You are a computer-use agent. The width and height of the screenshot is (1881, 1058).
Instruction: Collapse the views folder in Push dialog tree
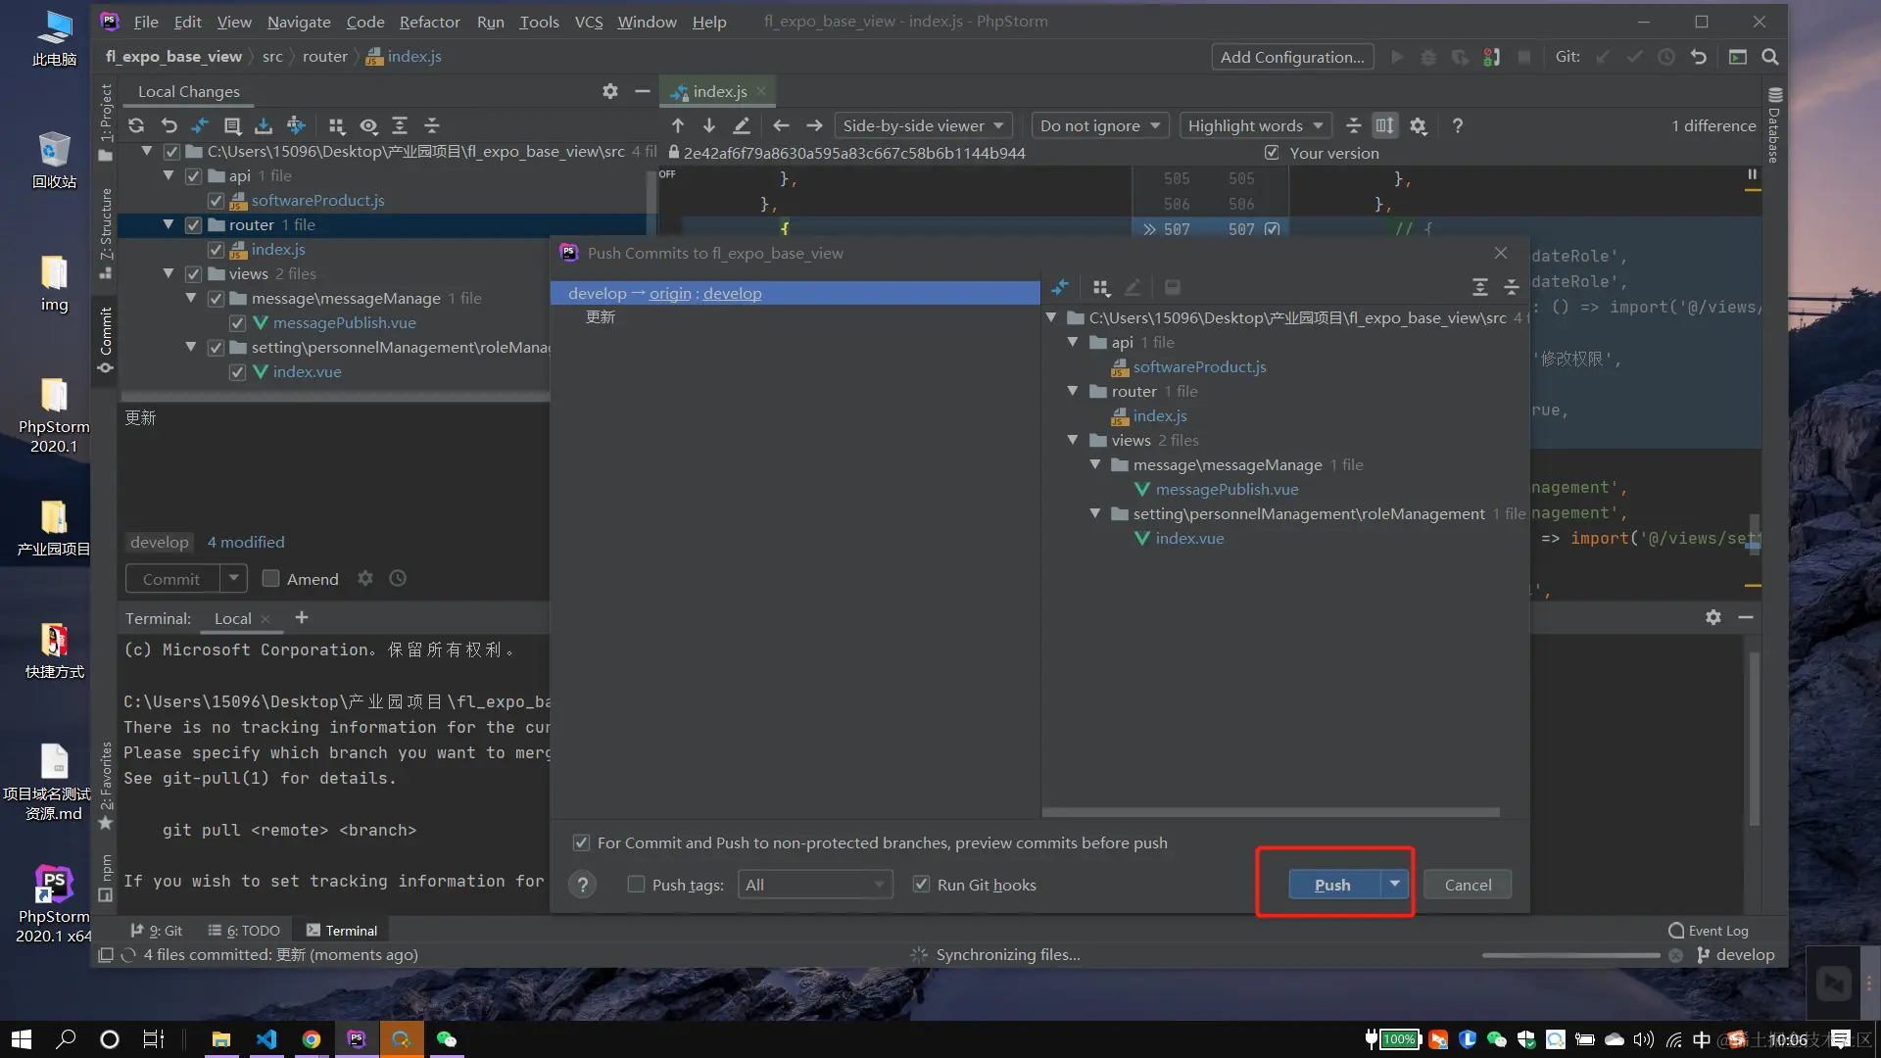tap(1073, 440)
